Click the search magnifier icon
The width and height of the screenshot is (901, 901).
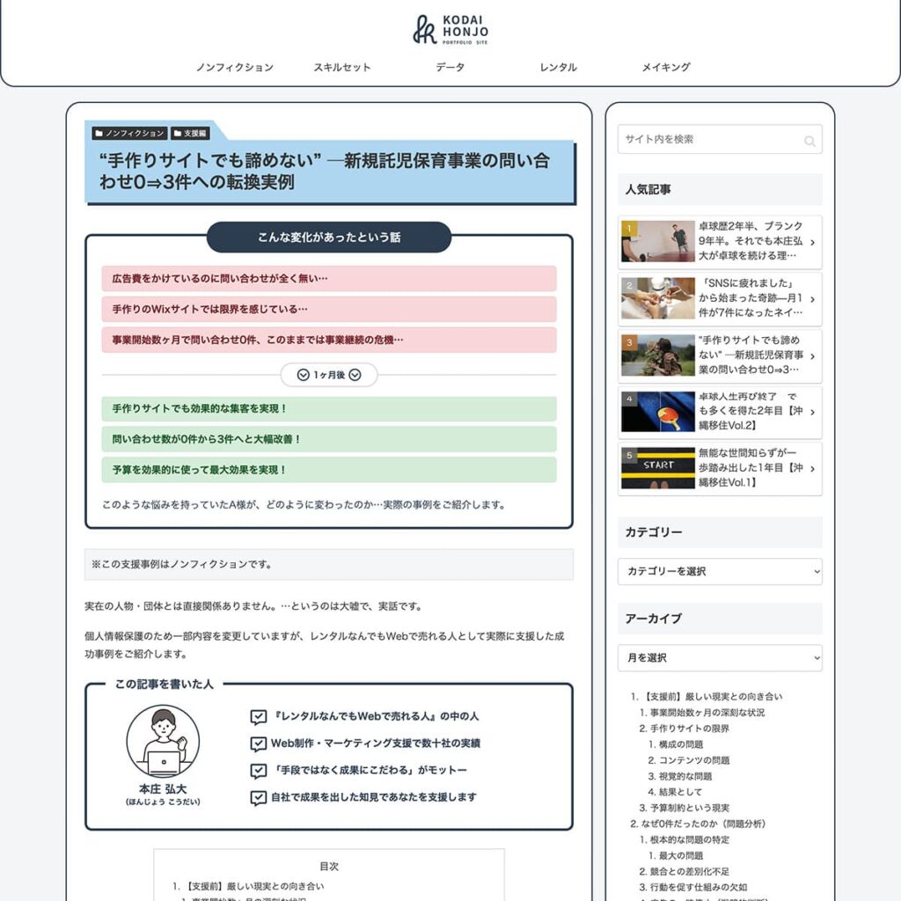point(809,141)
